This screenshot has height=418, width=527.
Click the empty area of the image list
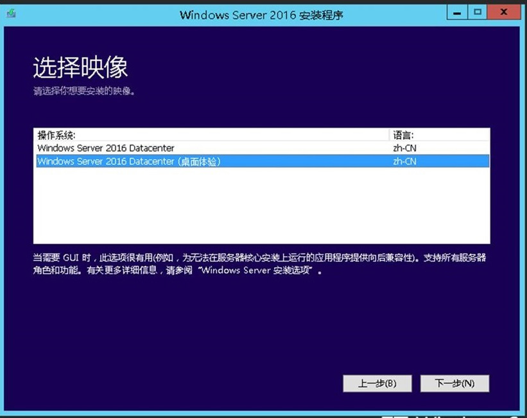pyautogui.click(x=257, y=205)
